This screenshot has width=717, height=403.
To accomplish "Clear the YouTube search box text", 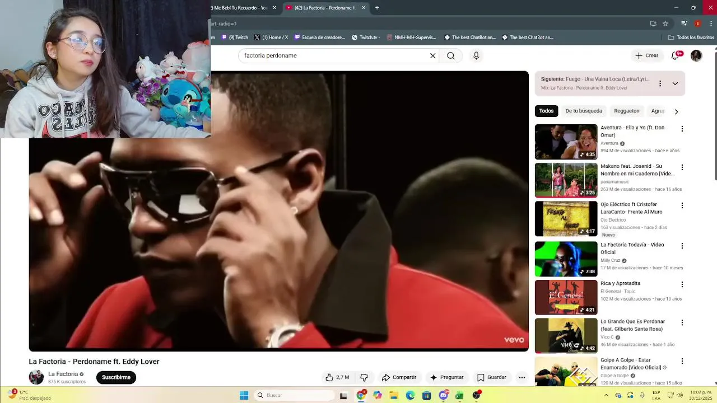I will pos(432,55).
